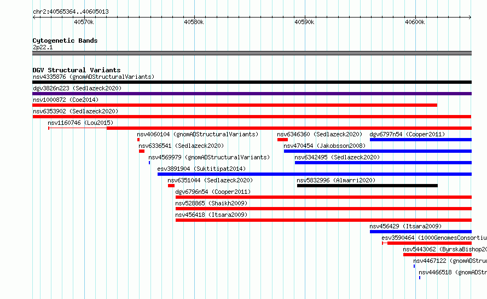The image size is (487, 299).
Task: Click the DGV Structural Variants track heading
Action: click(77, 70)
